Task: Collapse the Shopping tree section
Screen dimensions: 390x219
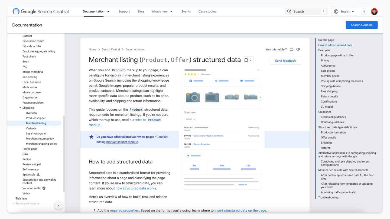Action: 20,108
